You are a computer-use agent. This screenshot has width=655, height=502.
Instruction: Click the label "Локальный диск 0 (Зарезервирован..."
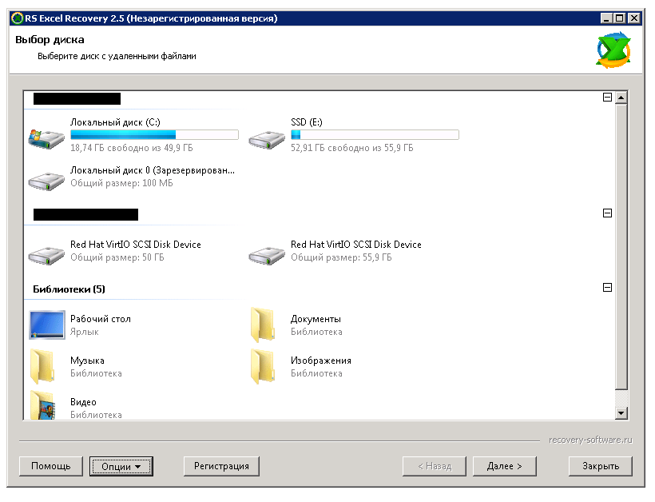(x=153, y=170)
